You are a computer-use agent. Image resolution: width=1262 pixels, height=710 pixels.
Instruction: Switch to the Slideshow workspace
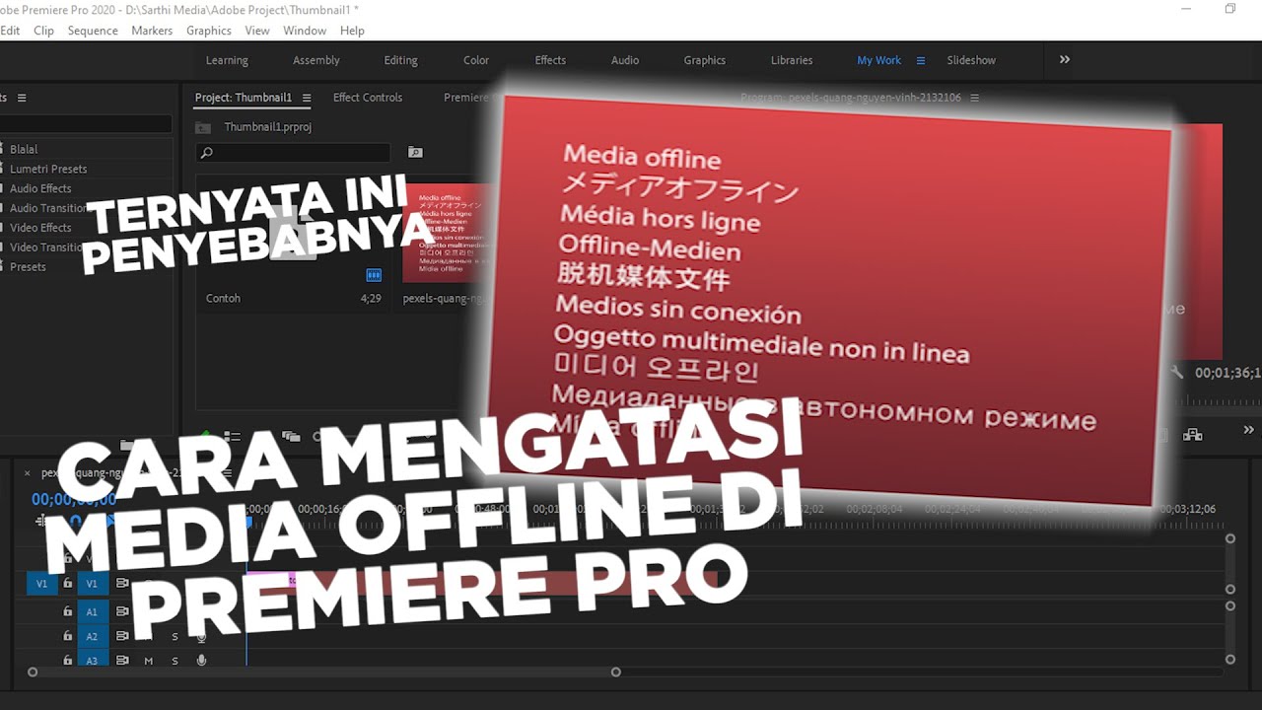tap(971, 60)
